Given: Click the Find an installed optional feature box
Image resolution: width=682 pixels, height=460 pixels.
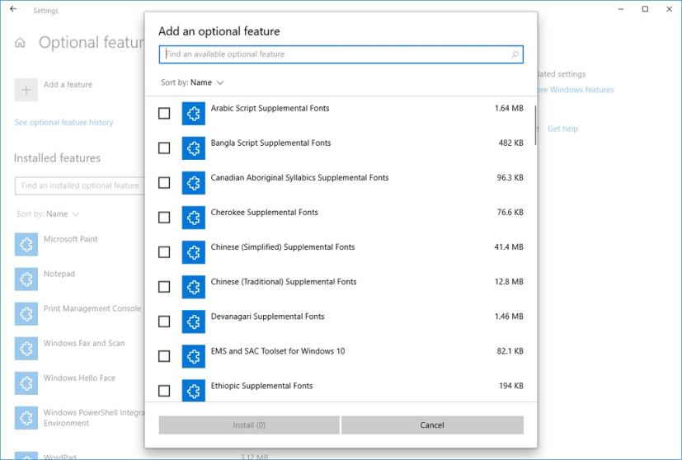Looking at the screenshot, I should coord(80,185).
